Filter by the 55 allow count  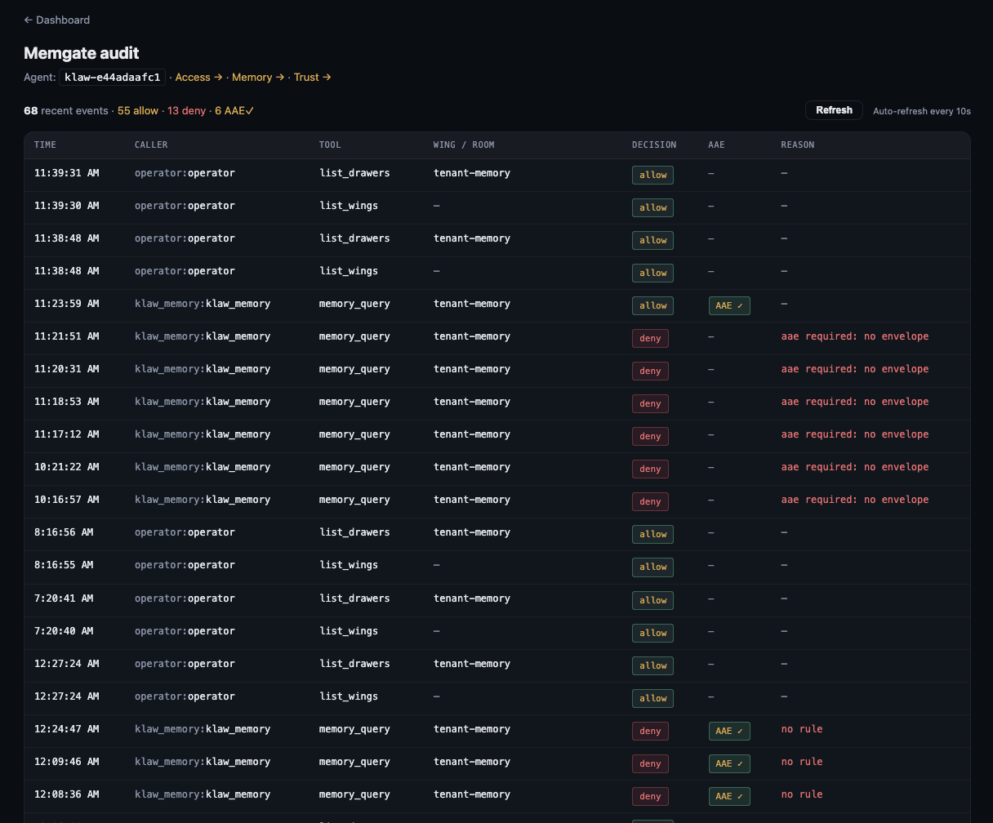pyautogui.click(x=137, y=110)
